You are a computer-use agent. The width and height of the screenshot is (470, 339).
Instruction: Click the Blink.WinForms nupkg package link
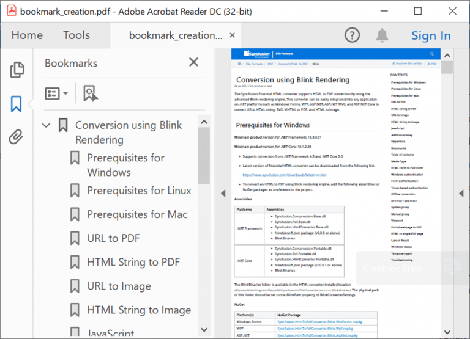[320, 322]
